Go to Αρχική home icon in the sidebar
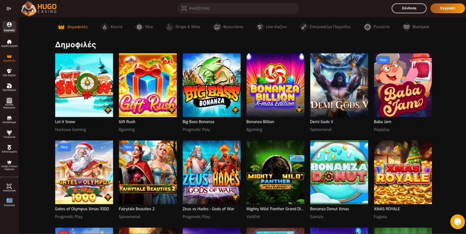This screenshot has width=466, height=234. tap(9, 43)
